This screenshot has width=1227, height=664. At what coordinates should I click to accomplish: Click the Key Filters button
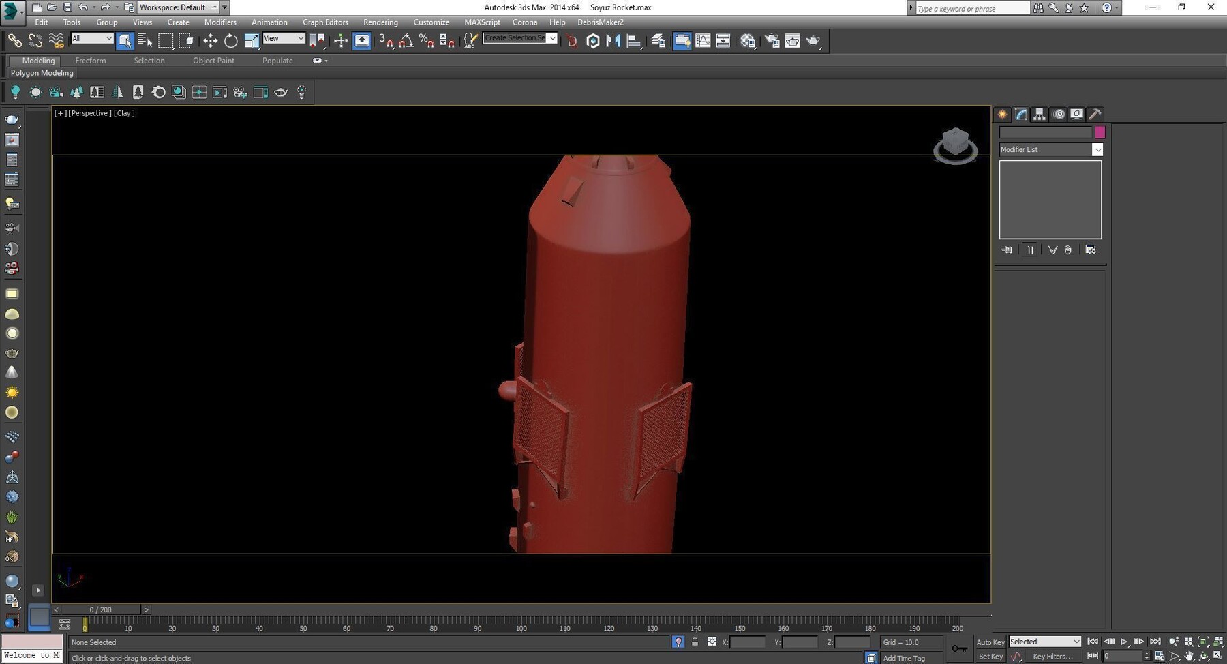point(1053,657)
